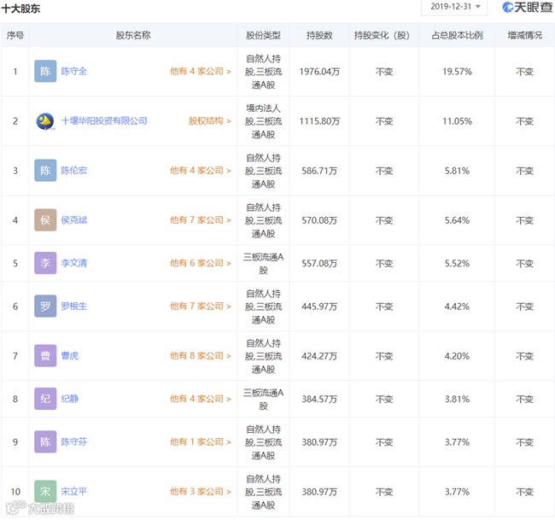Open the 十堰华阳投资有限公司 company link
The image size is (555, 520).
[104, 121]
